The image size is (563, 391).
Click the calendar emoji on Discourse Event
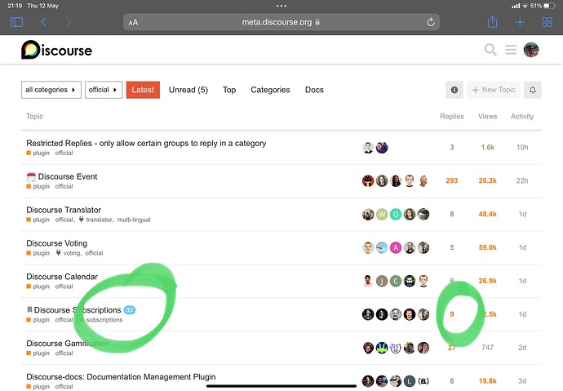pyautogui.click(x=31, y=177)
